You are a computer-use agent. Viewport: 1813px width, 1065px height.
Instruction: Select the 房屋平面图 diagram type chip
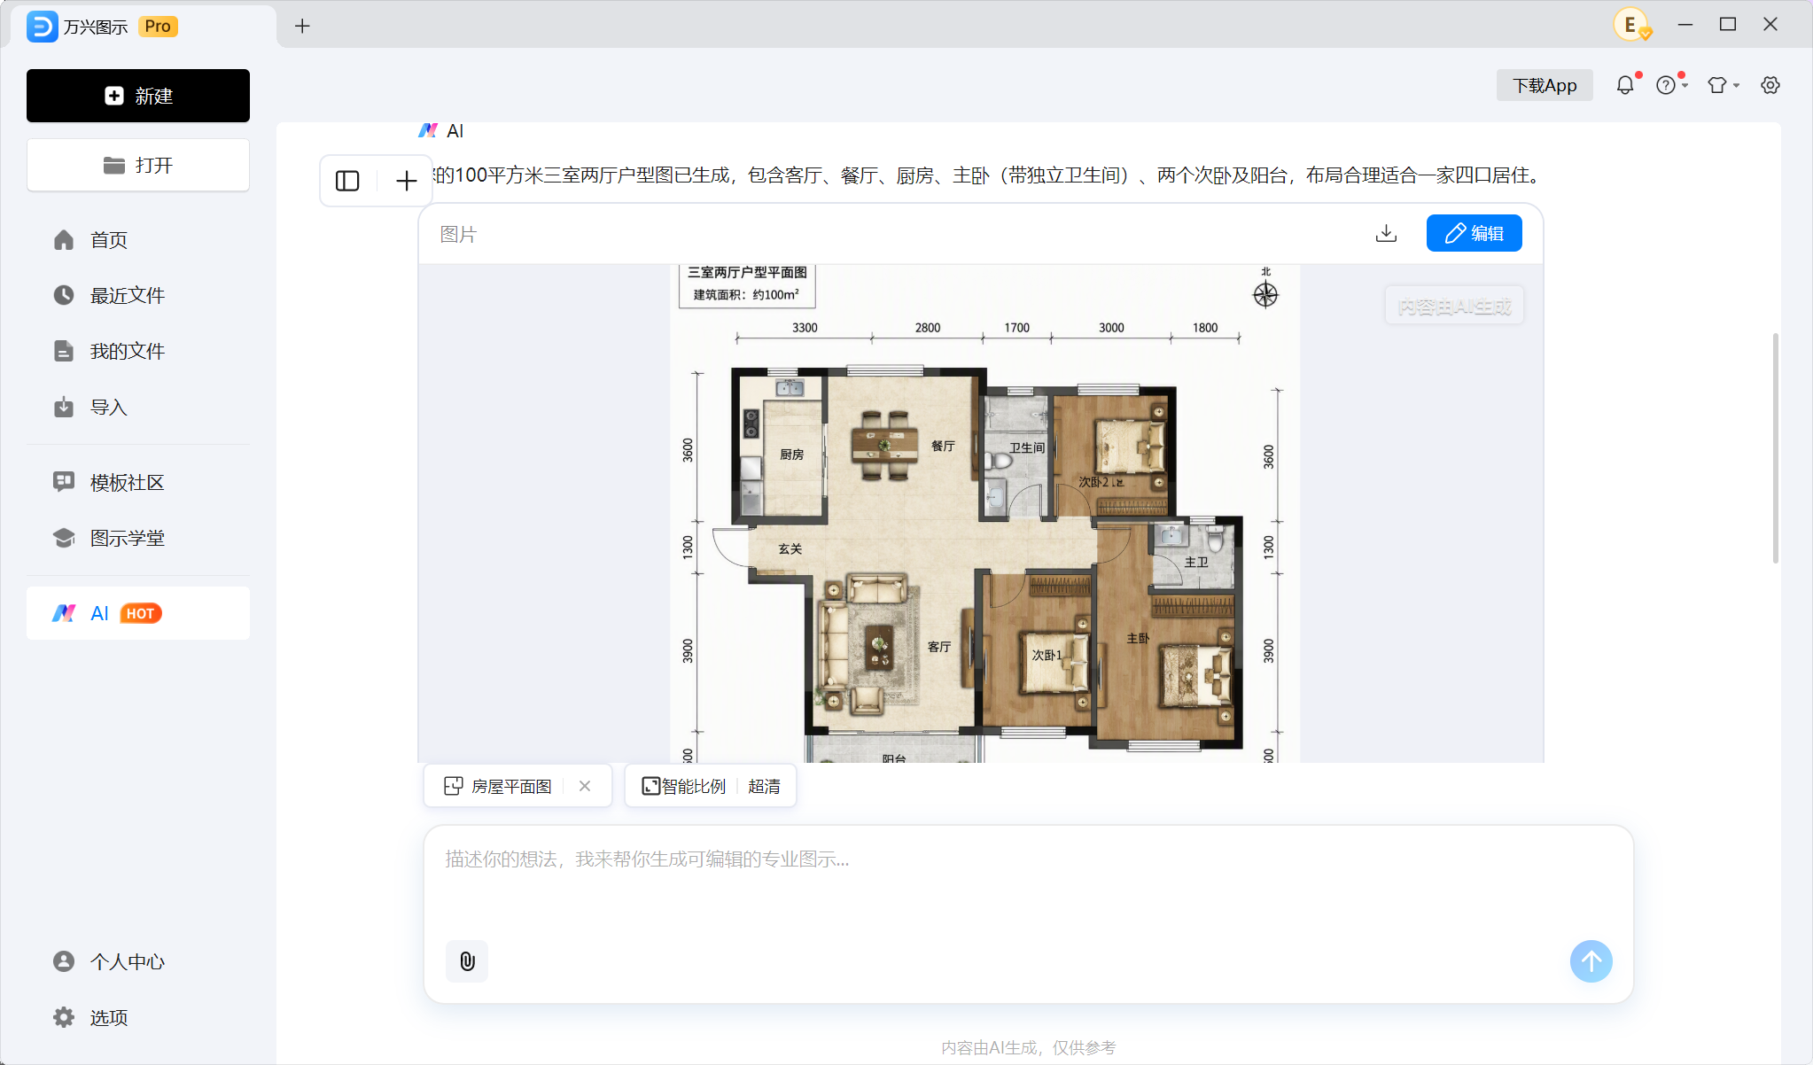click(498, 786)
